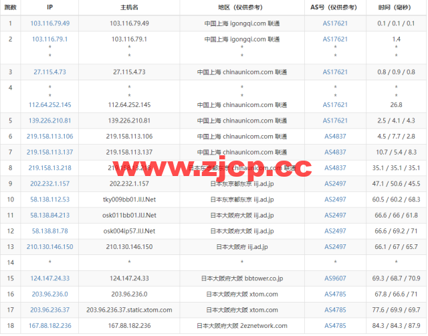The image size is (428, 336).
Task: Open AS17621 link in hop 1 row
Action: 335,23
